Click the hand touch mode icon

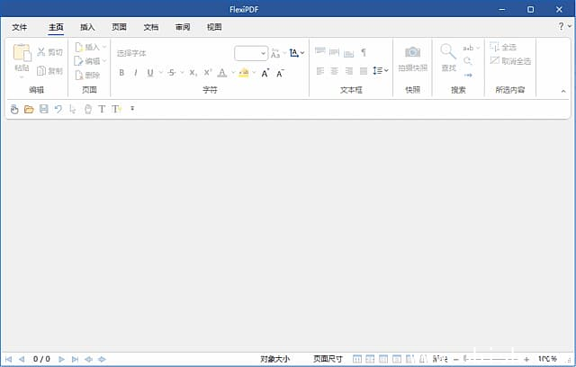[14, 109]
